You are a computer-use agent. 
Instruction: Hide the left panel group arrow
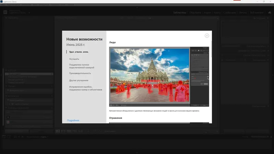[1, 75]
